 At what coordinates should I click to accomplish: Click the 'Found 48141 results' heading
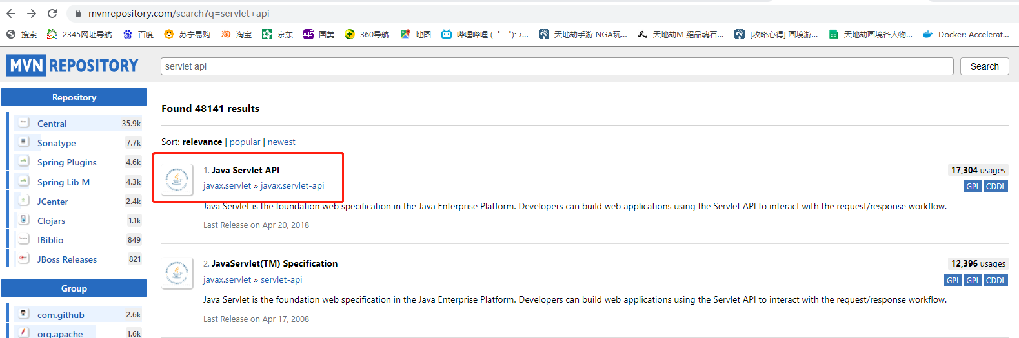click(x=210, y=109)
